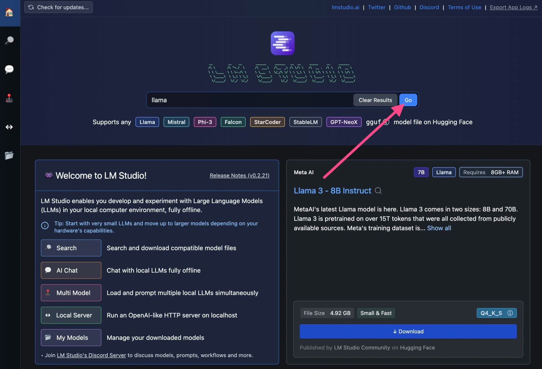Click the gguf info icon
The height and width of the screenshot is (369, 542).
(x=386, y=122)
